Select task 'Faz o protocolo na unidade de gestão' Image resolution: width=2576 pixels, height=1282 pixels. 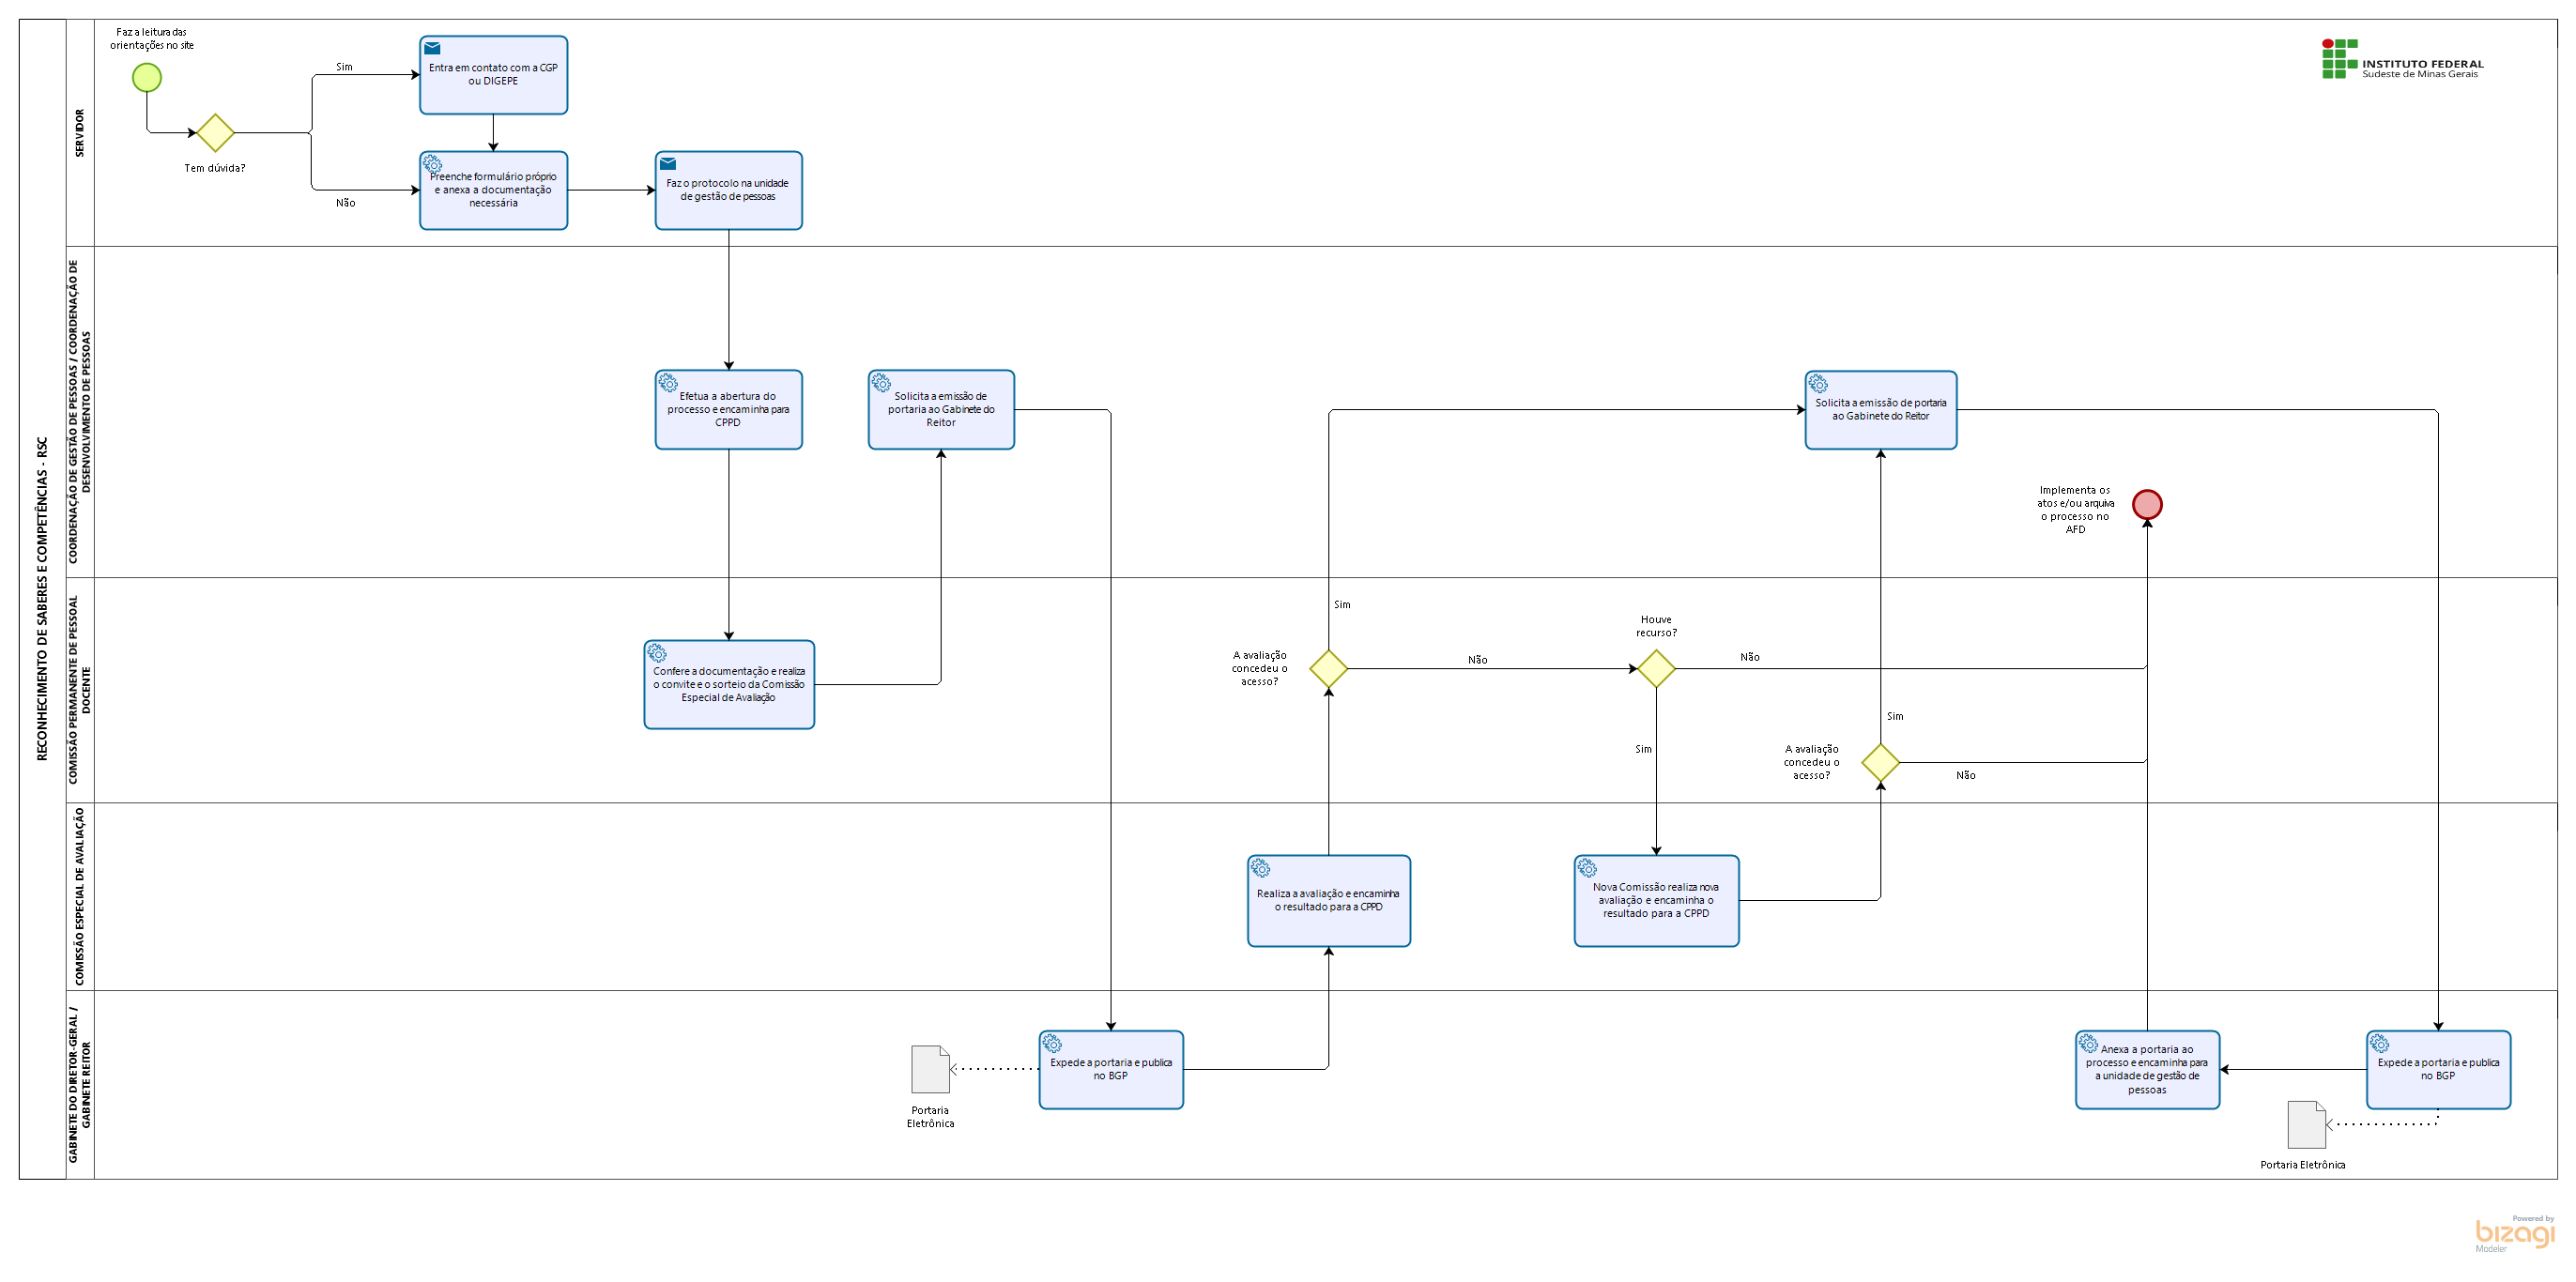pyautogui.click(x=729, y=190)
